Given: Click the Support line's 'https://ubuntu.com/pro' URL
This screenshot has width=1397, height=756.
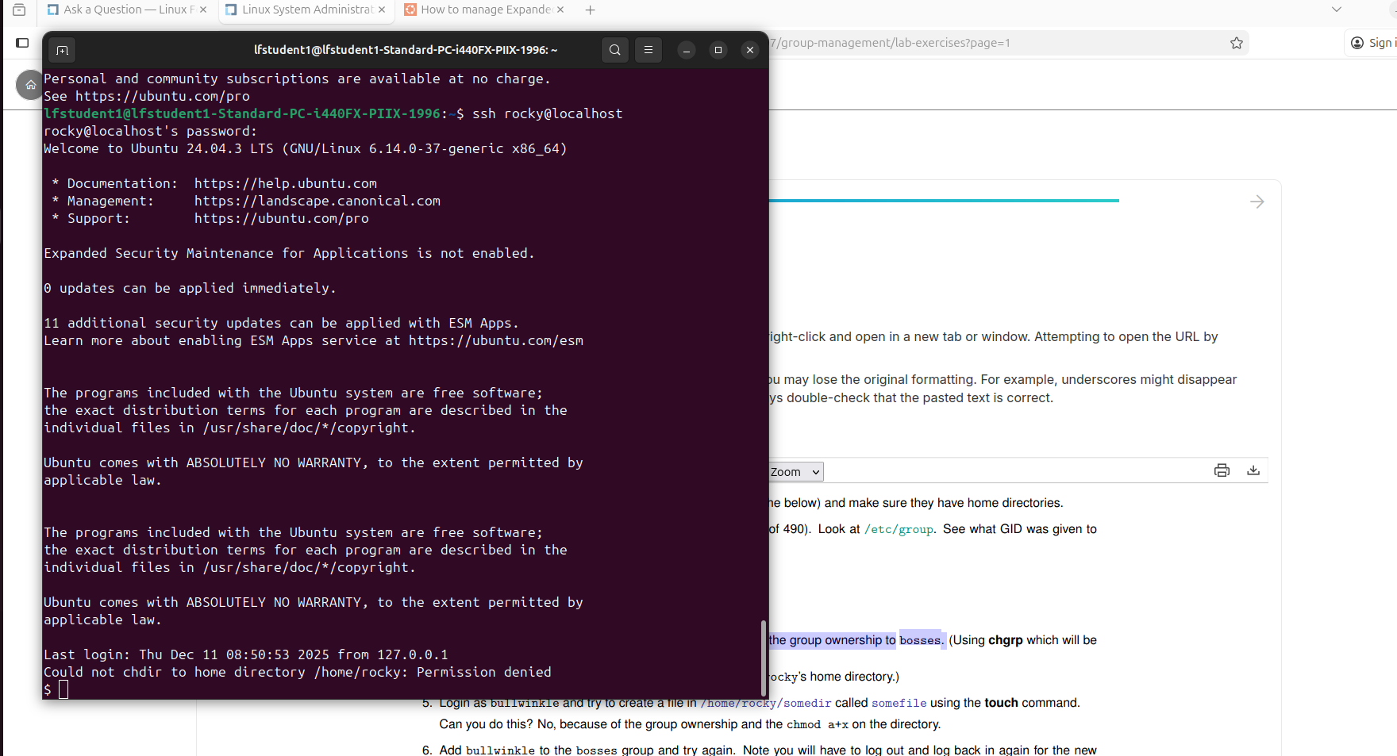Looking at the screenshot, I should 282,218.
